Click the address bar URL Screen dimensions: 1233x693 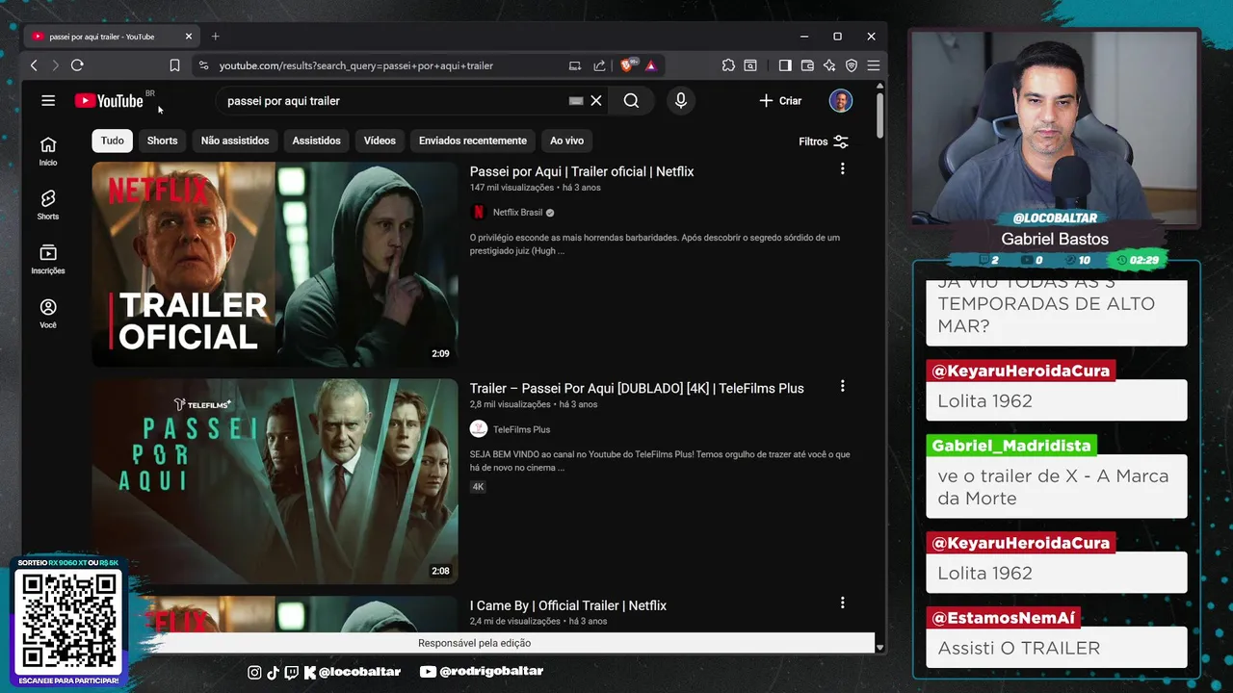[356, 65]
